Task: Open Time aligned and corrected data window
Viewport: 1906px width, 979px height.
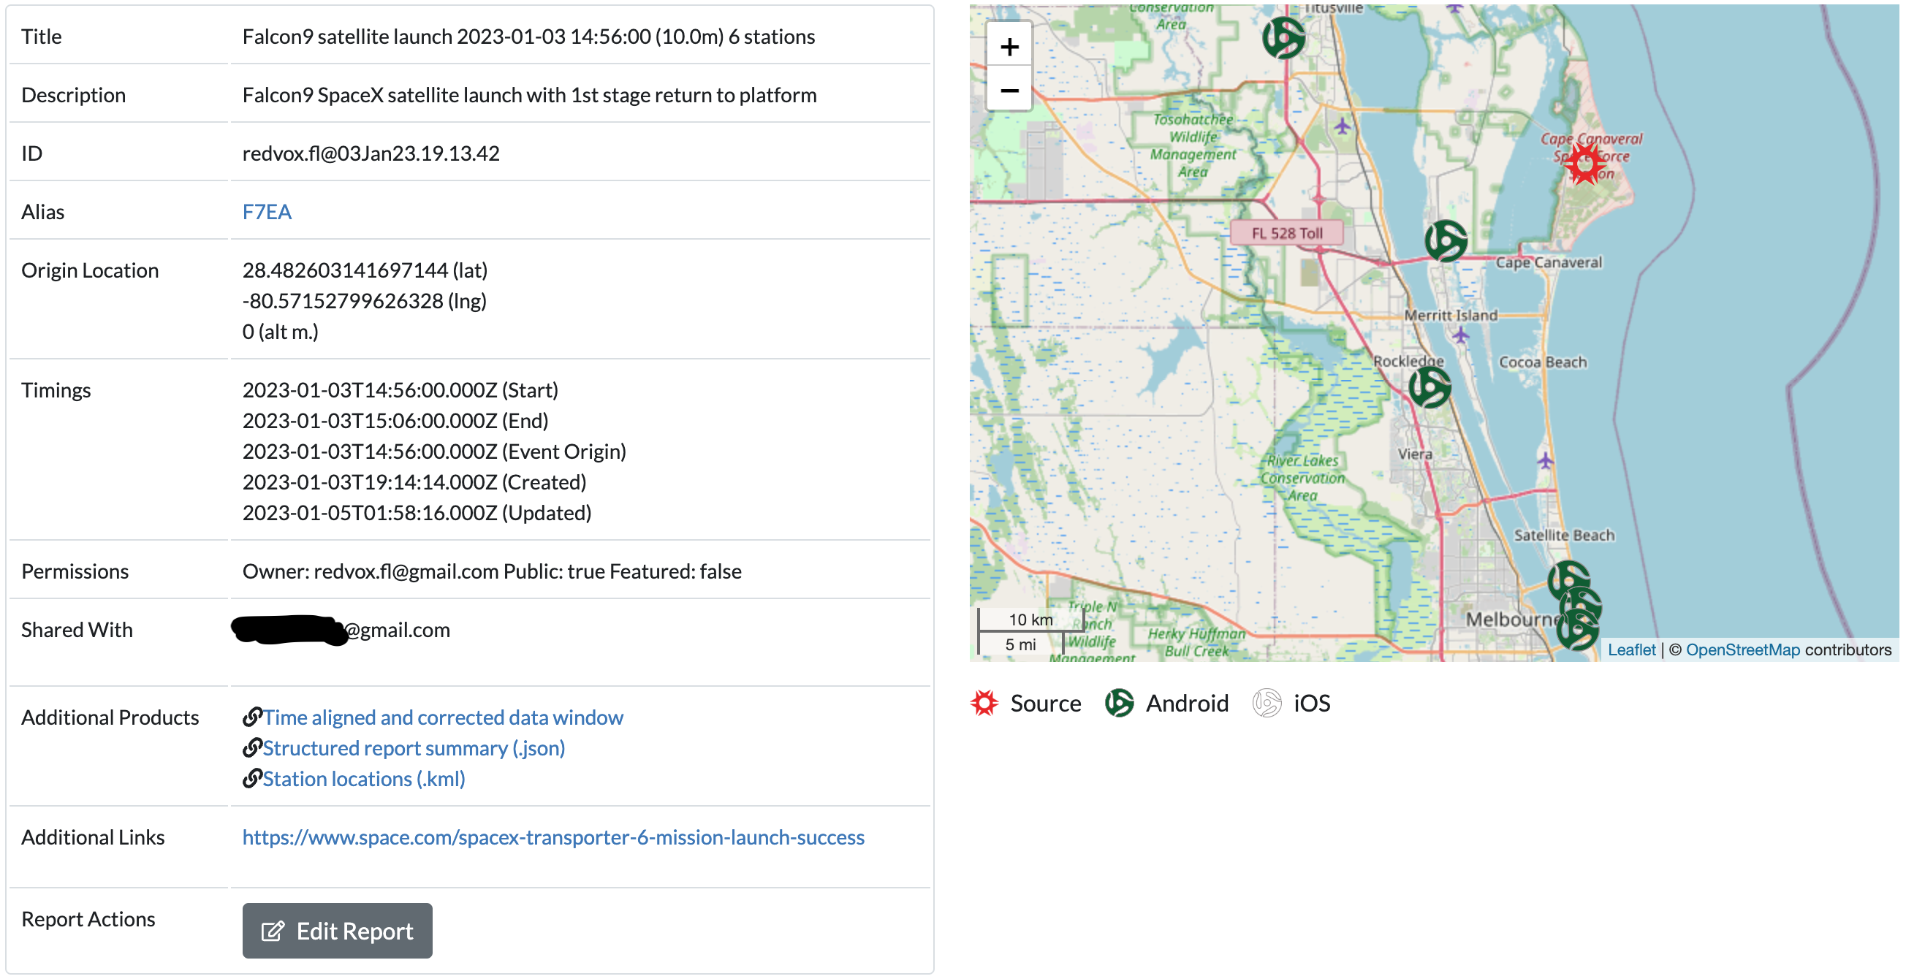Action: (442, 717)
